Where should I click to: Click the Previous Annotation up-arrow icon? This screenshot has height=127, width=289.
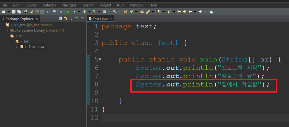point(169,12)
